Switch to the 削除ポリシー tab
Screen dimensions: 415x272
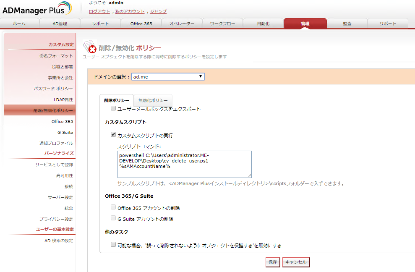(117, 100)
